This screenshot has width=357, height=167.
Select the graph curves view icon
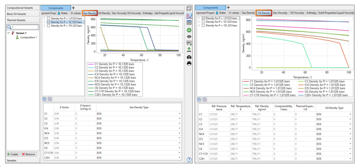189,16
